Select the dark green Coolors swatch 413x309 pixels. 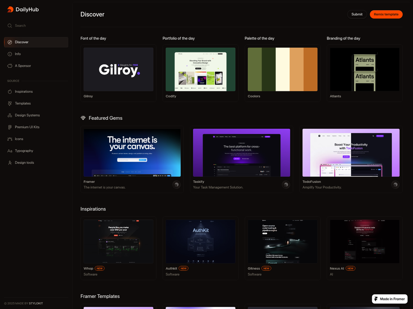click(268, 70)
